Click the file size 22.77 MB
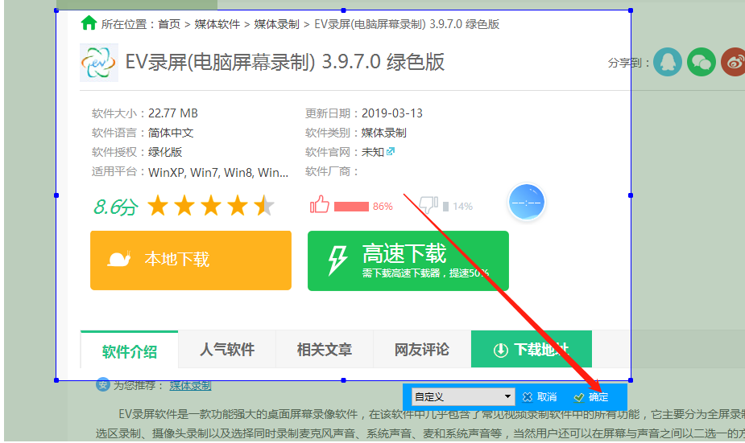 click(173, 113)
